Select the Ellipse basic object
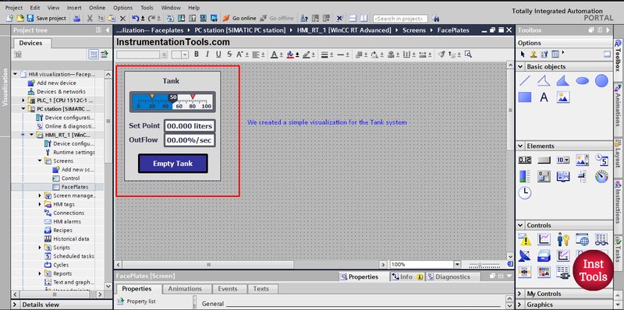Image resolution: width=624 pixels, height=310 pixels. (582, 81)
